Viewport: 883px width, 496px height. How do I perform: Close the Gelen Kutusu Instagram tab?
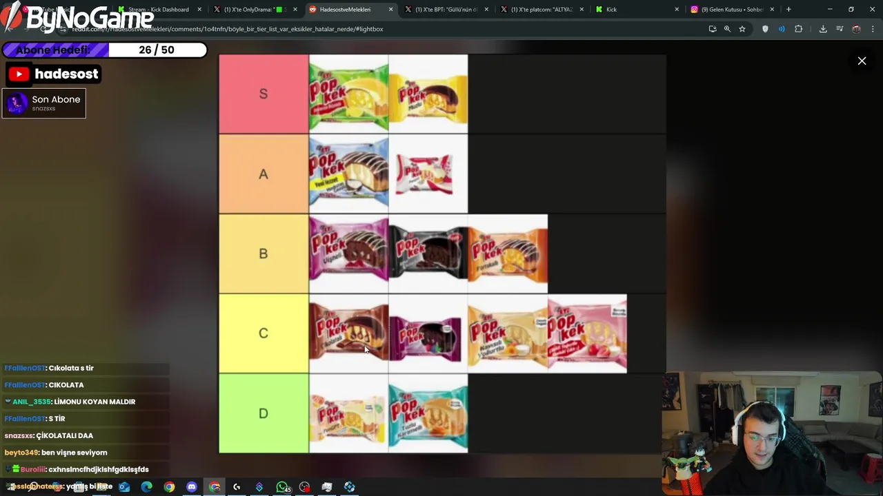[772, 10]
